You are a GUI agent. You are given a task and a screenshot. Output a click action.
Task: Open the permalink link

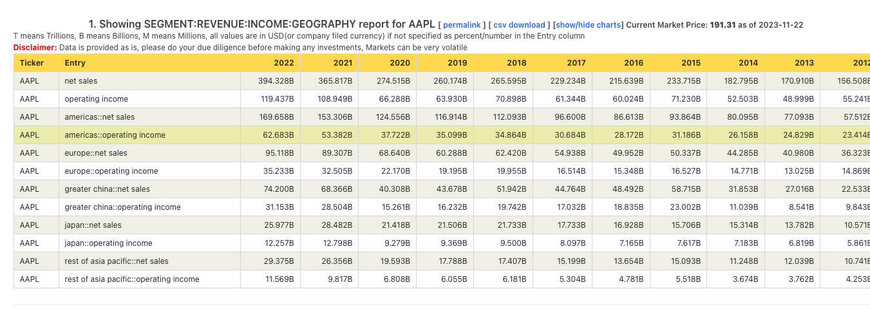(x=462, y=25)
